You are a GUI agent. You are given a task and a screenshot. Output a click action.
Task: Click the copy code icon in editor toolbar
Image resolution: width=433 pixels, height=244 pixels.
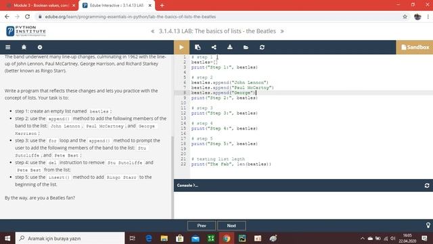pos(198,47)
